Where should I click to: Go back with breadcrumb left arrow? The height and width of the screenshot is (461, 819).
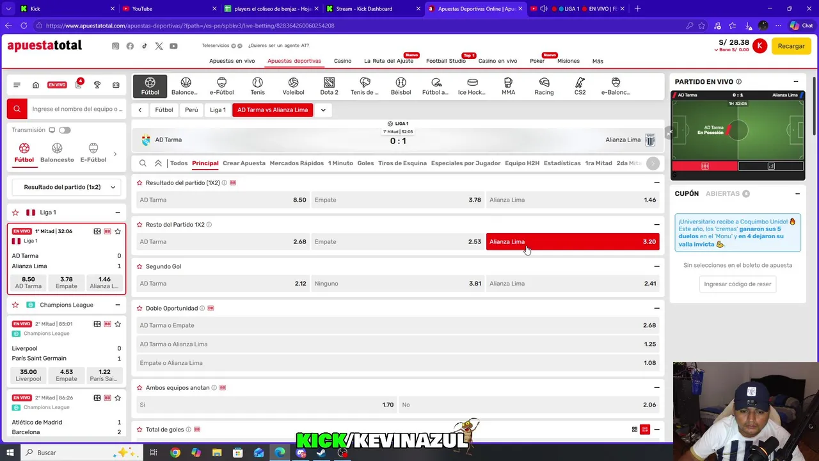(140, 109)
